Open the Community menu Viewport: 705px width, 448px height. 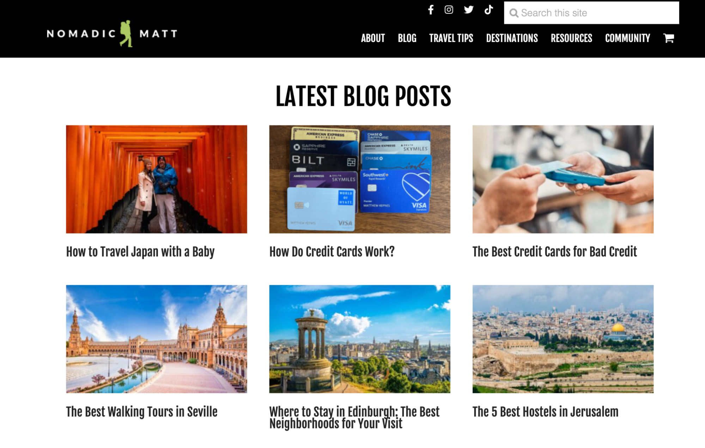(627, 38)
